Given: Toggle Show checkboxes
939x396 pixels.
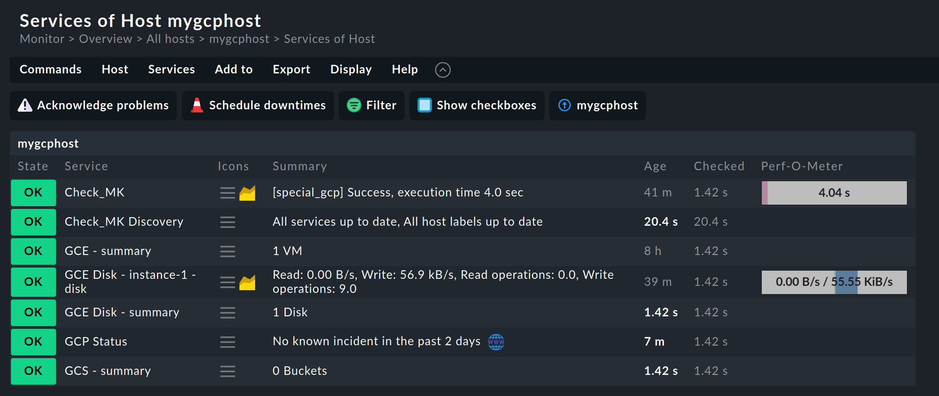Looking at the screenshot, I should 477,105.
